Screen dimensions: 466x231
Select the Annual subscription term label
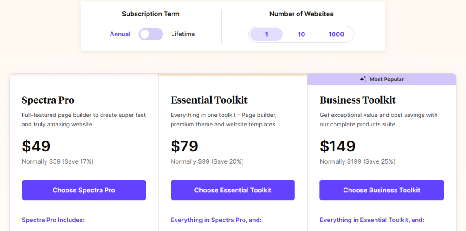click(120, 34)
